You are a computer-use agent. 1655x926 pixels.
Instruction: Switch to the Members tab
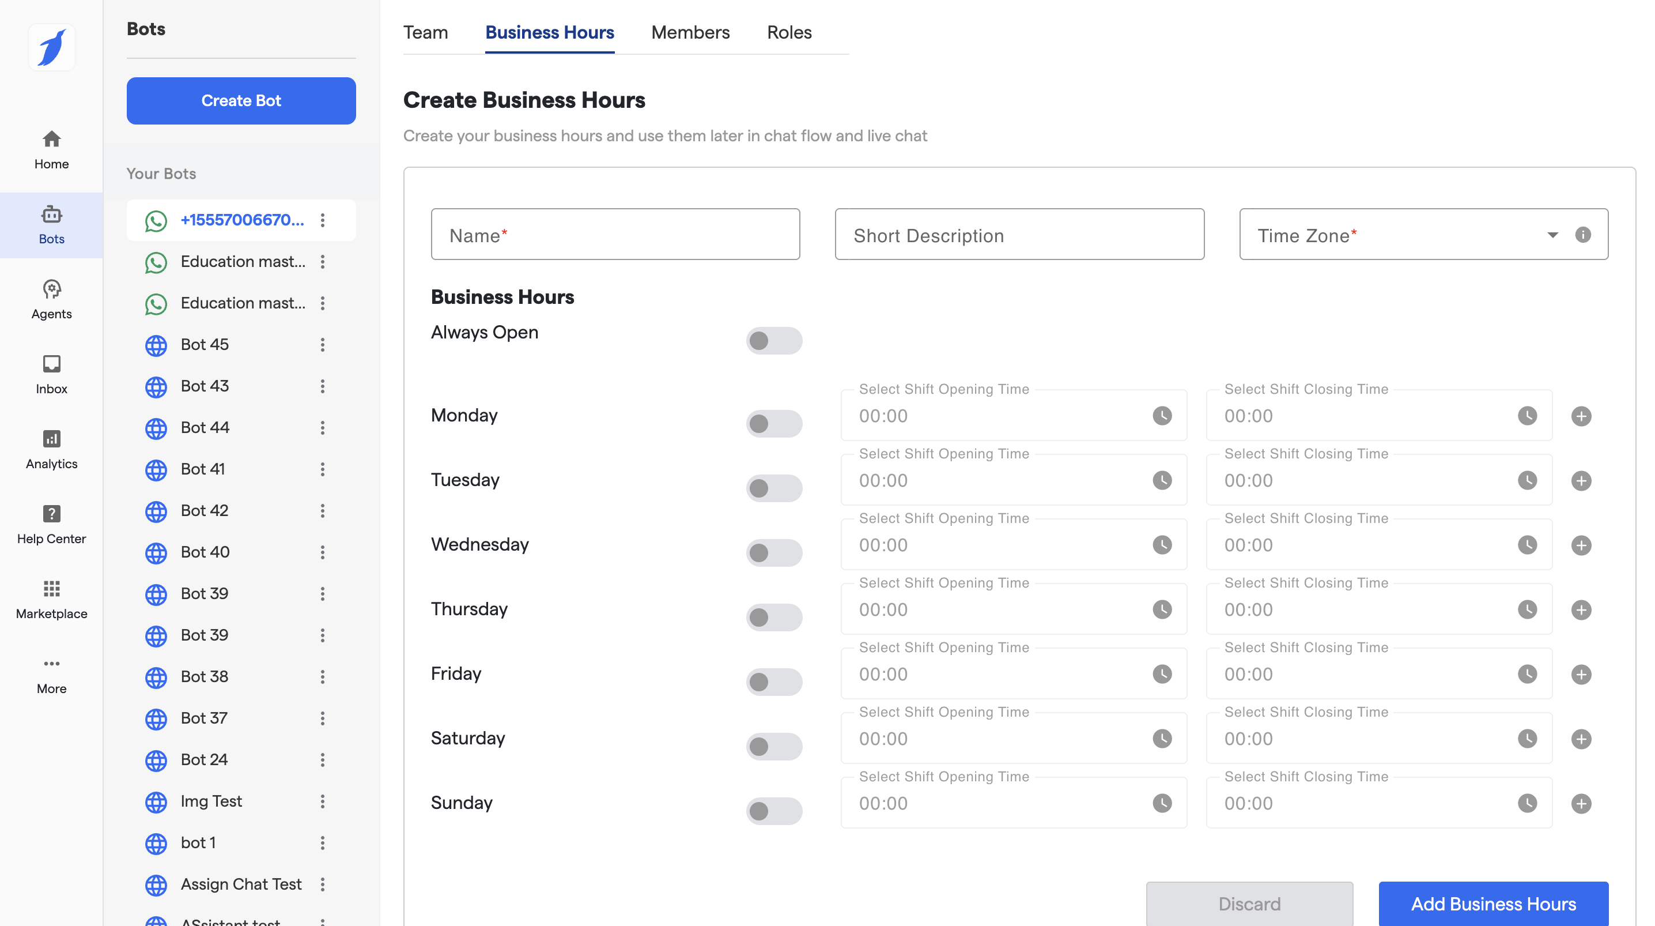coord(690,32)
